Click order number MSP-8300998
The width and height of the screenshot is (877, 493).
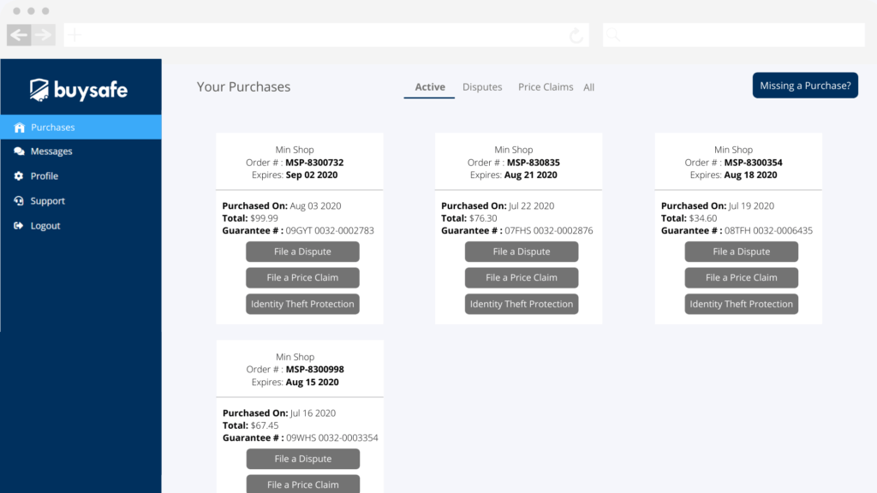point(315,370)
